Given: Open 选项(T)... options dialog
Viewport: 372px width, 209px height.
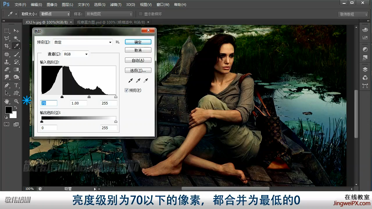Looking at the screenshot, I should (x=138, y=71).
